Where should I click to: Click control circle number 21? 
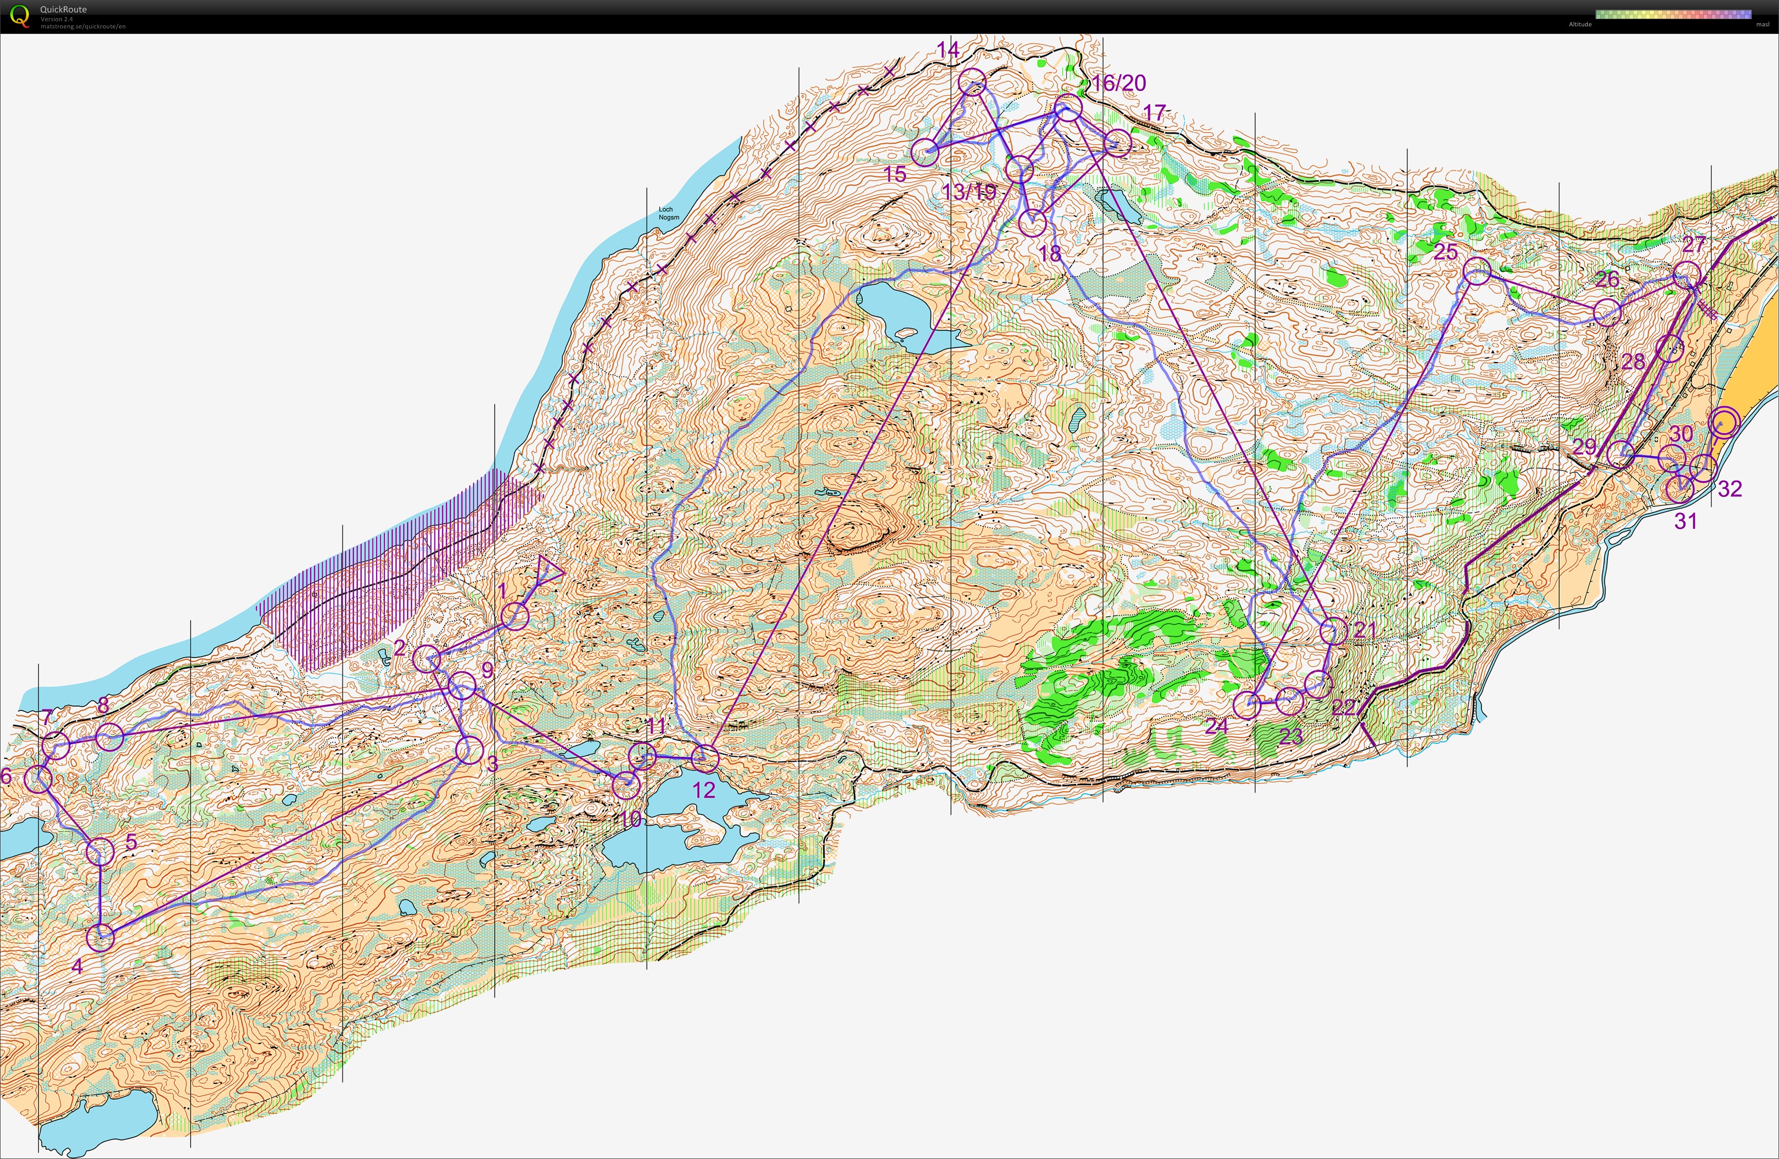(x=1333, y=630)
